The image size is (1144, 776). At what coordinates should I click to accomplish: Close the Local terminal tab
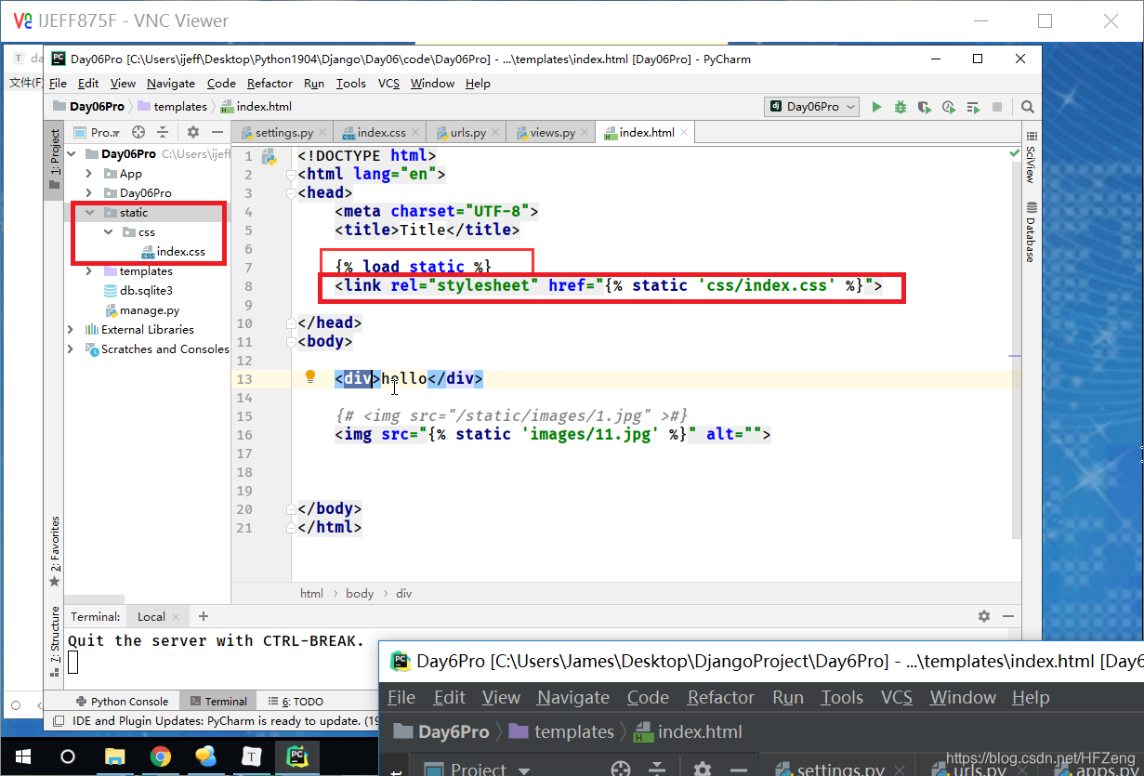point(175,617)
